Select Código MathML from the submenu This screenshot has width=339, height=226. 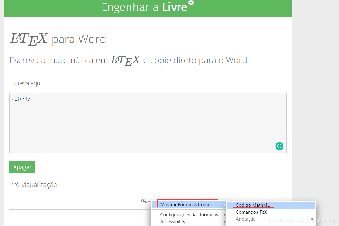271,205
